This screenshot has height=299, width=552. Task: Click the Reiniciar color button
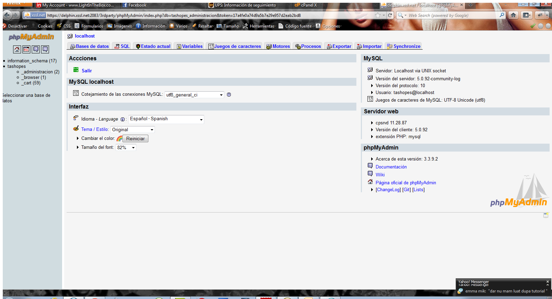click(x=135, y=138)
